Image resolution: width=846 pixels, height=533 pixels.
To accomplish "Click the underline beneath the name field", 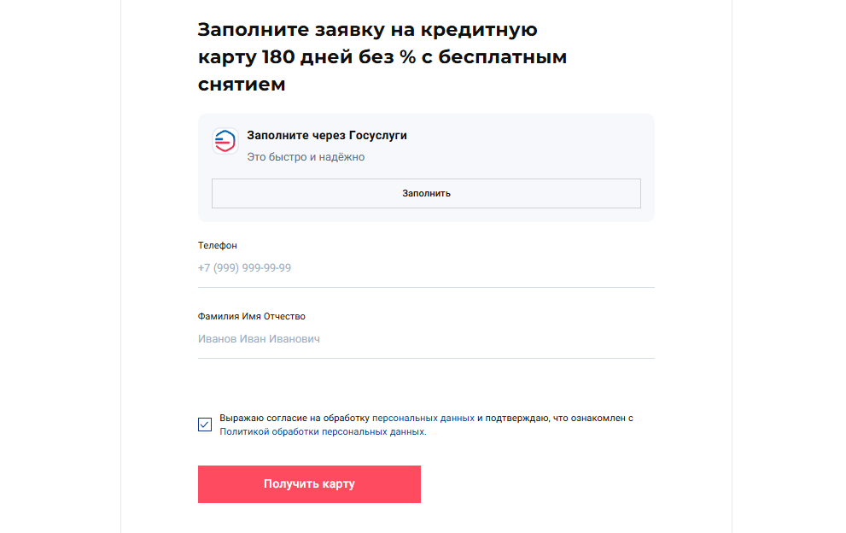I will click(x=425, y=358).
